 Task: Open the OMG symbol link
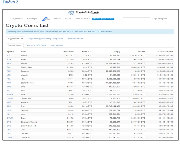pos(9,137)
